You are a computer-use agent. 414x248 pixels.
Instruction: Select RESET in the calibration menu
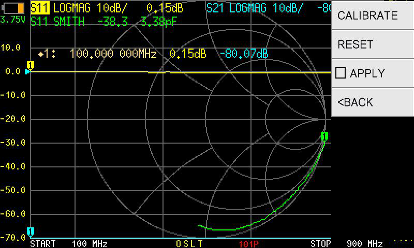[373, 44]
